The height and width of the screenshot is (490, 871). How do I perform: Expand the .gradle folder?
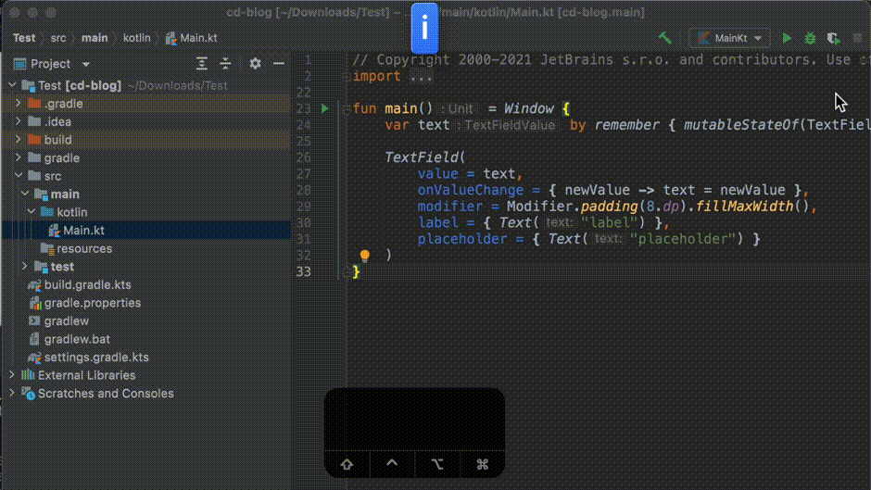point(19,104)
